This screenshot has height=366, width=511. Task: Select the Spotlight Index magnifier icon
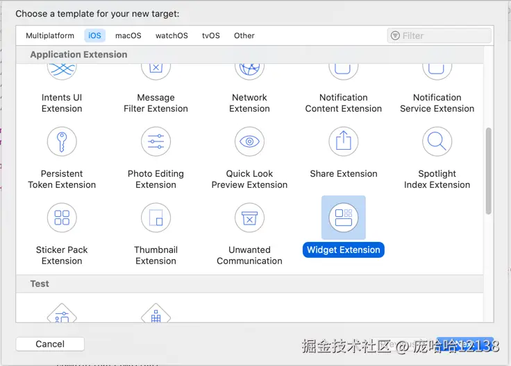pos(437,141)
